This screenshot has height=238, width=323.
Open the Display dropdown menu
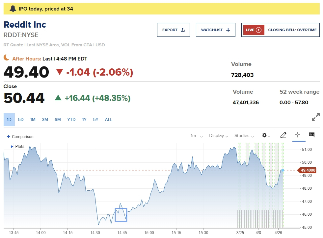(x=219, y=136)
